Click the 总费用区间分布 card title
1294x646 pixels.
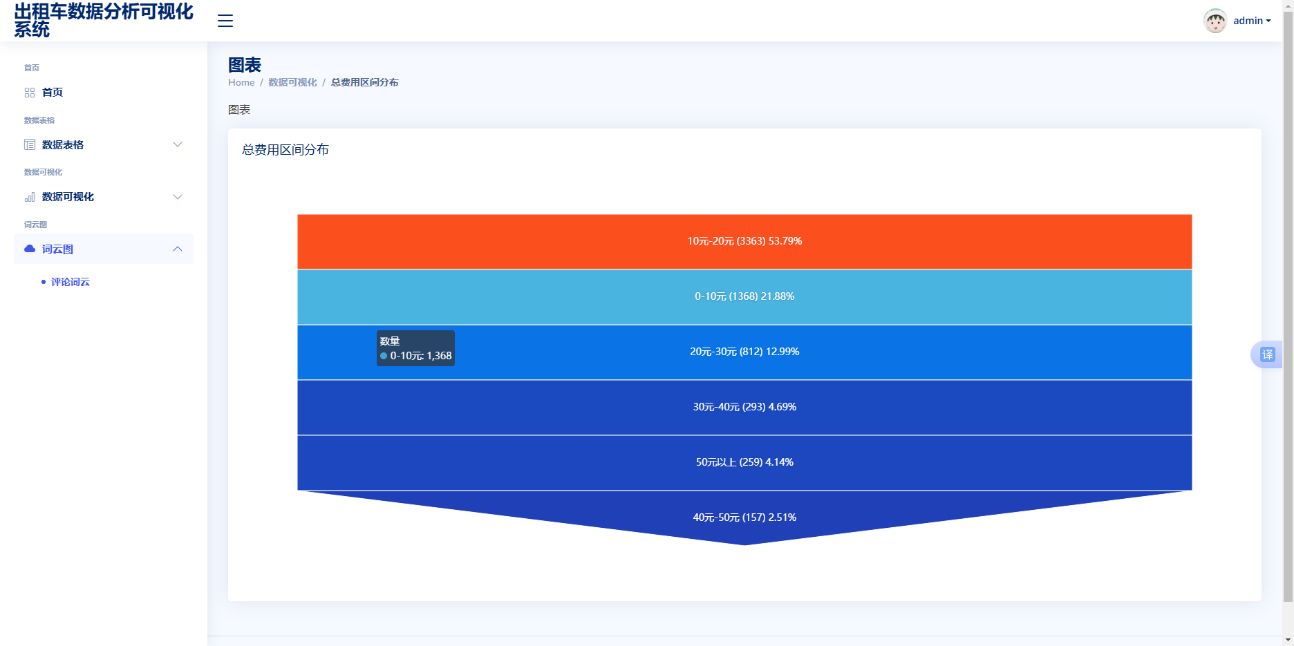click(x=285, y=150)
